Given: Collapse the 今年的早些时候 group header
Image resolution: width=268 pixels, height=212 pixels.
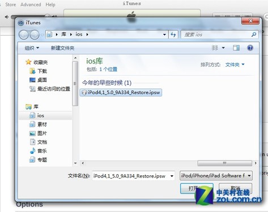Looking at the screenshot, I should 107,83.
